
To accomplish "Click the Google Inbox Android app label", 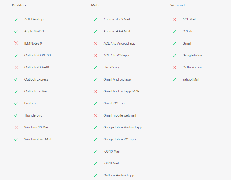I will pos(123,127).
